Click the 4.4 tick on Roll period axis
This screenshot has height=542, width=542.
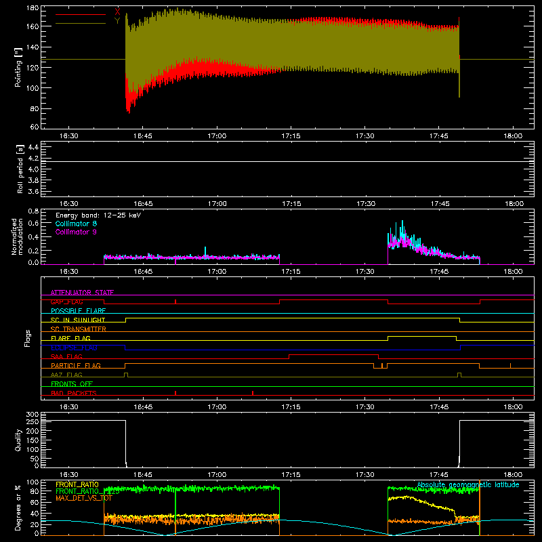[x=33, y=147]
